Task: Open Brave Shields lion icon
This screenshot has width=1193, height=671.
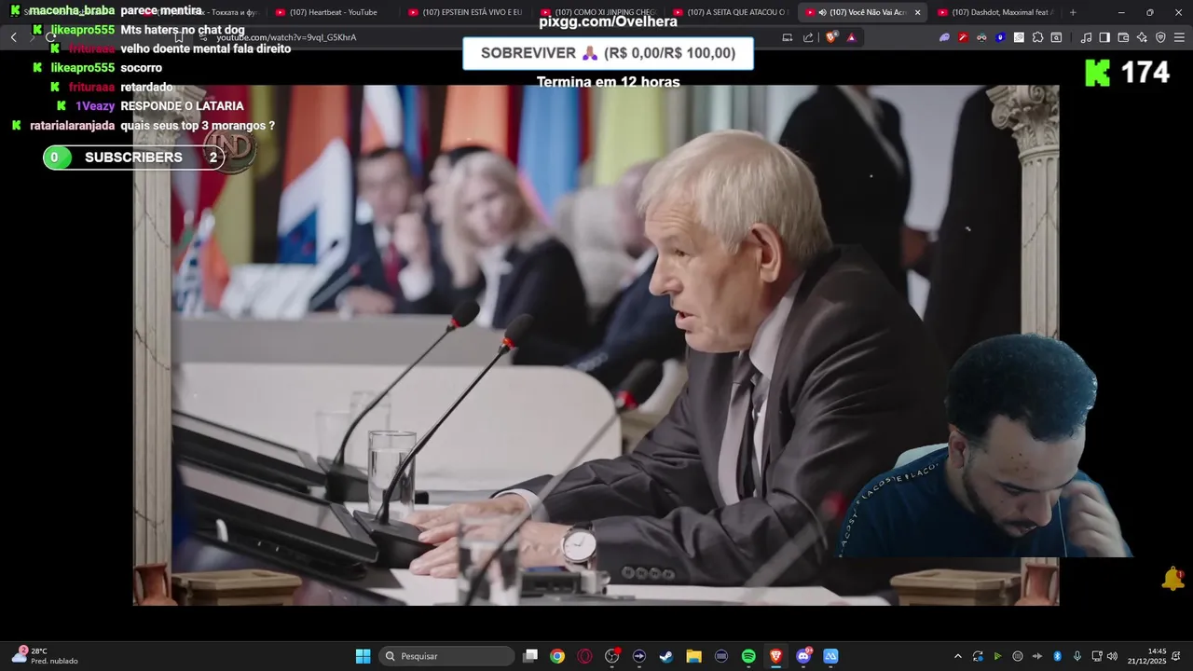Action: point(831,37)
